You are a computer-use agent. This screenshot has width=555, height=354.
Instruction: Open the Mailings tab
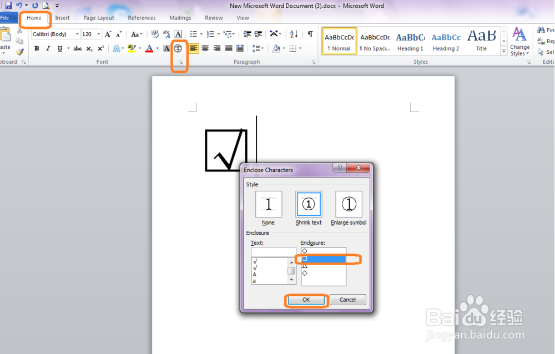pos(180,18)
